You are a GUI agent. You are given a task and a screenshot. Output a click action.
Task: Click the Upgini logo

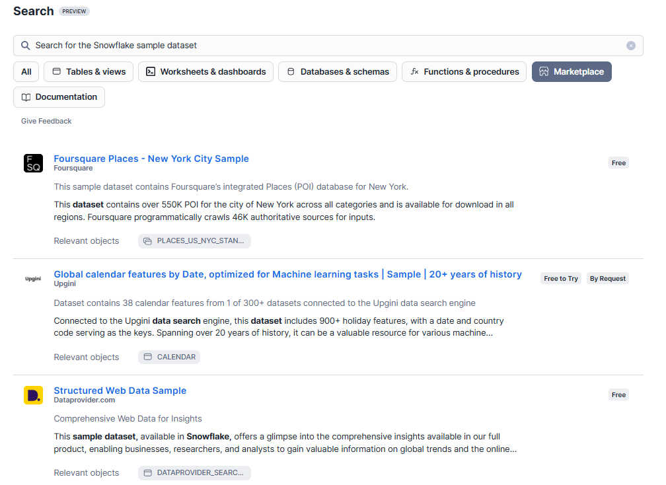[33, 278]
